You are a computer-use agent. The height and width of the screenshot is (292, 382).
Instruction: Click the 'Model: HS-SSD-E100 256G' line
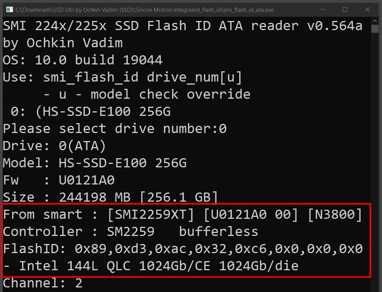(95, 163)
